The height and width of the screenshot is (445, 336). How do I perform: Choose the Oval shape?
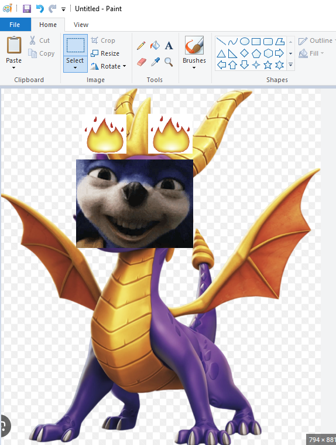[x=245, y=42]
